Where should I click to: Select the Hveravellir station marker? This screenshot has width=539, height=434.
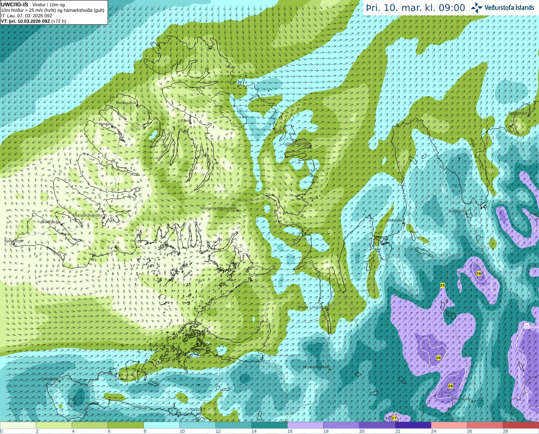point(472,401)
